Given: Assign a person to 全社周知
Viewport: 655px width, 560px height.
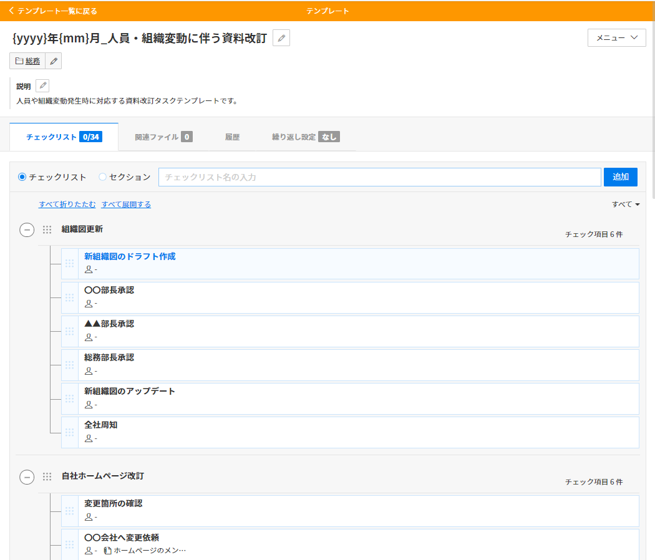Looking at the screenshot, I should tap(88, 438).
